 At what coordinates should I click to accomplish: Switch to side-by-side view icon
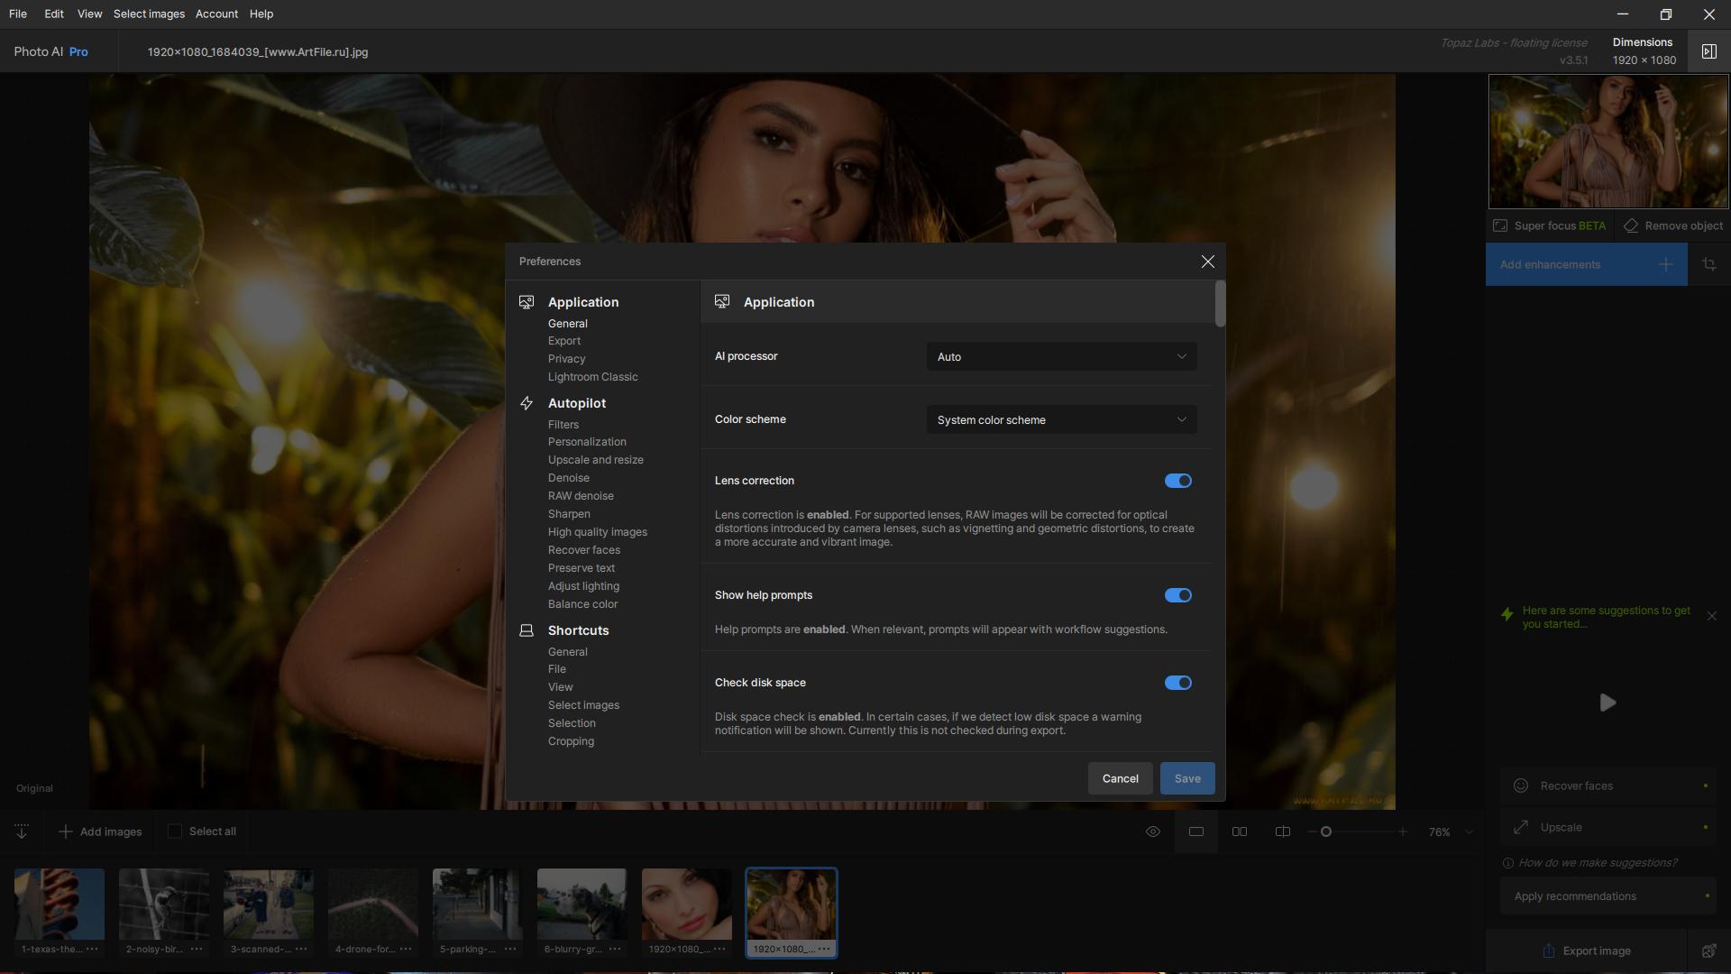1240,832
